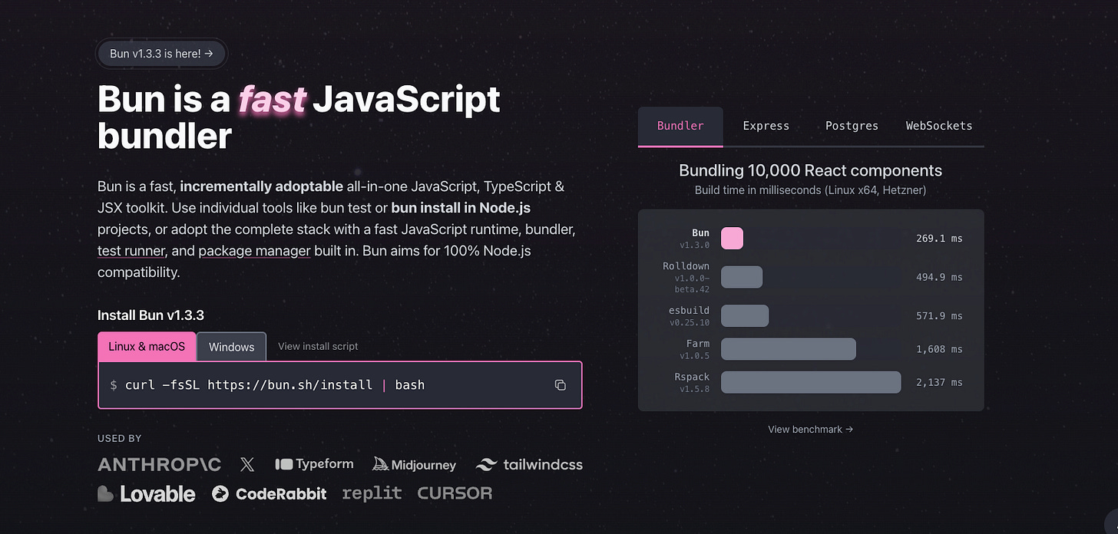Click the esbuild benchmark bar
1118x534 pixels.
[745, 315]
